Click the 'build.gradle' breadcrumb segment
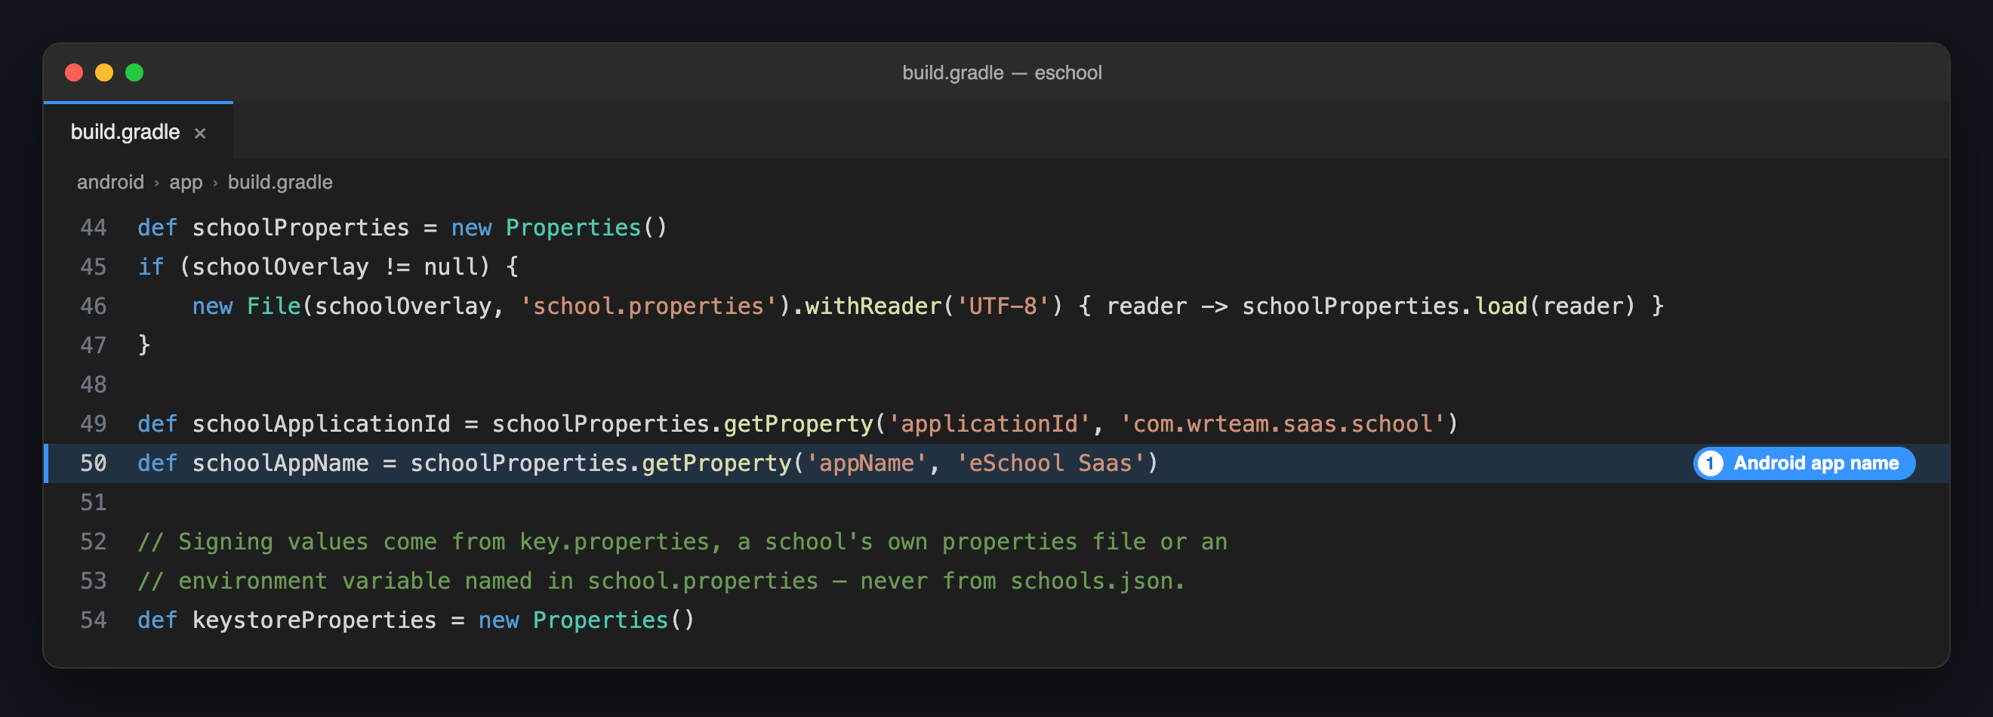Viewport: 1993px width, 717px height. tap(280, 183)
